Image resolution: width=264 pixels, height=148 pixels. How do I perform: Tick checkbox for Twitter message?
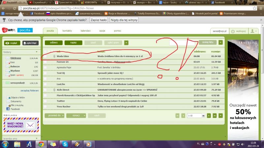(45, 101)
